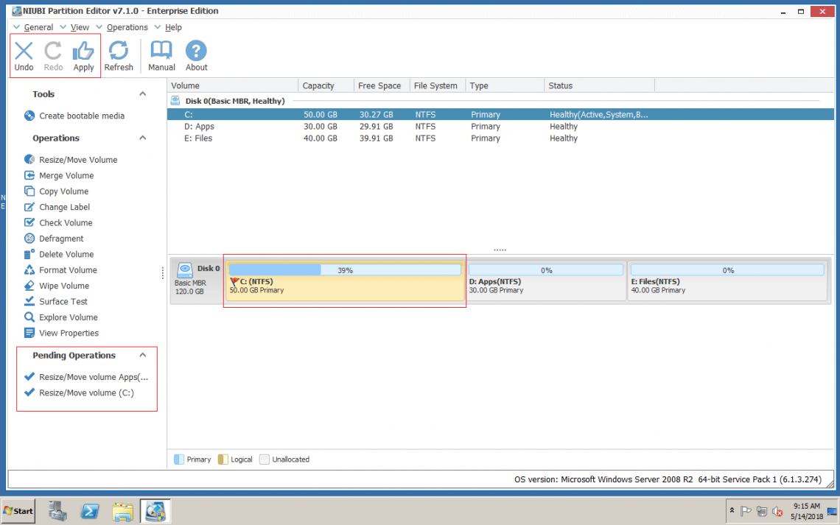The image size is (840, 525).
Task: Open the Windows Start menu
Action: tap(18, 510)
